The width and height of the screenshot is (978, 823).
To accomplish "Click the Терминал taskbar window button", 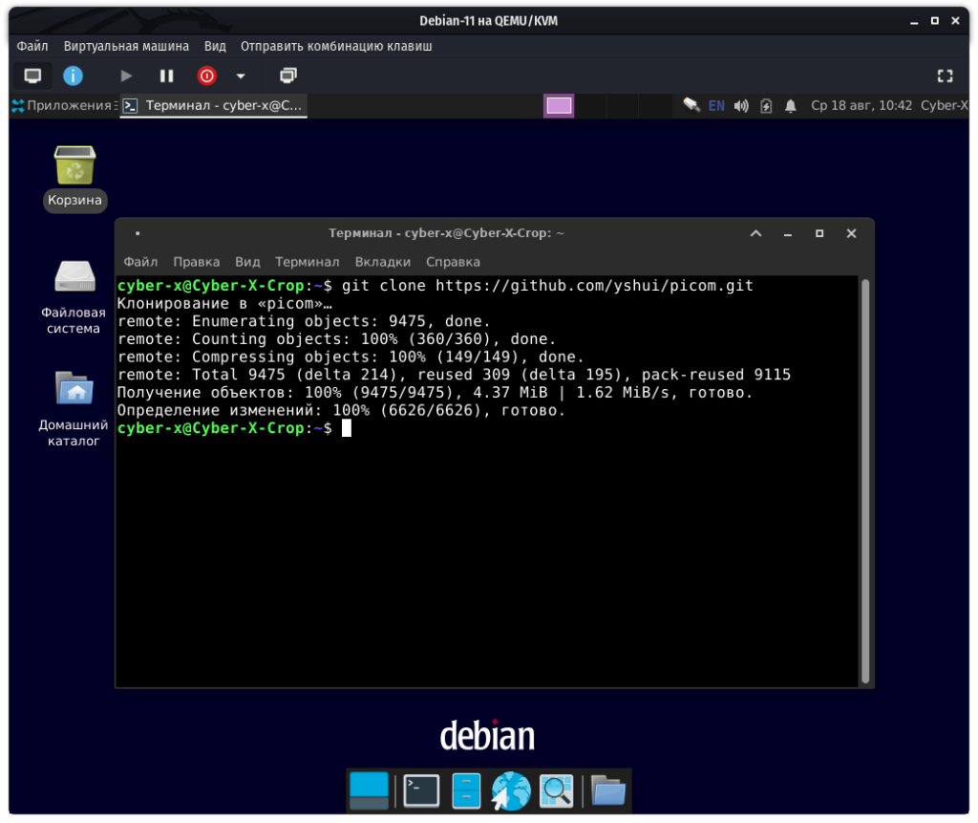I will pos(213,106).
